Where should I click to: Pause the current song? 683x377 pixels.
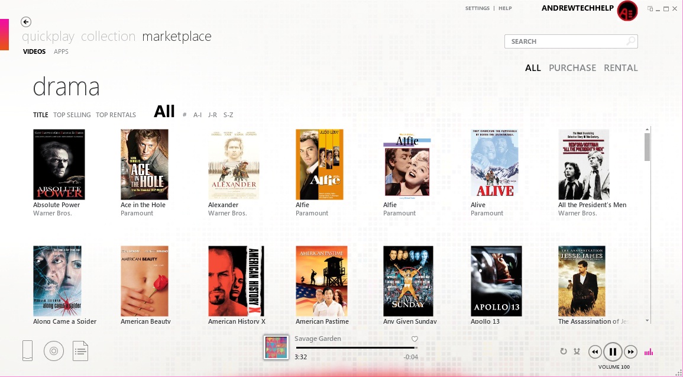613,352
